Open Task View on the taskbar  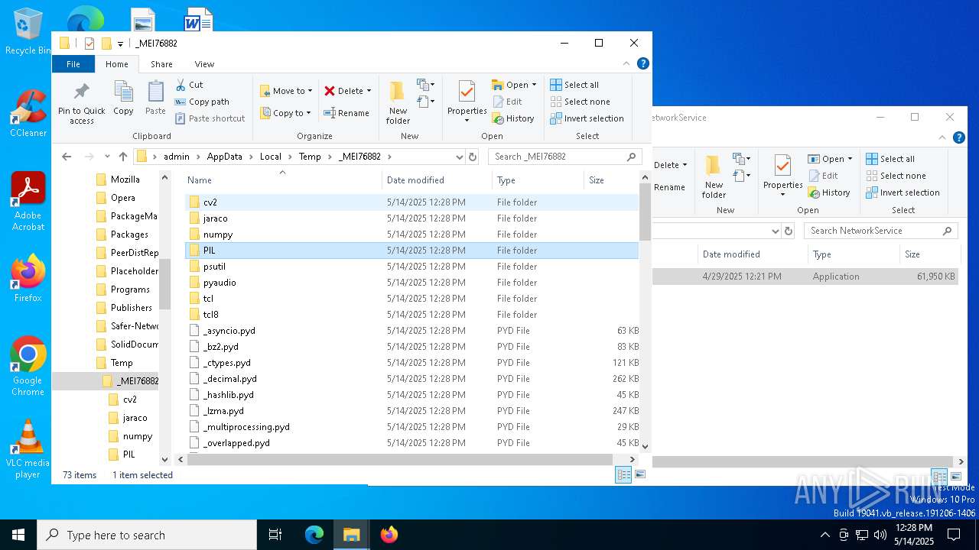(x=275, y=535)
